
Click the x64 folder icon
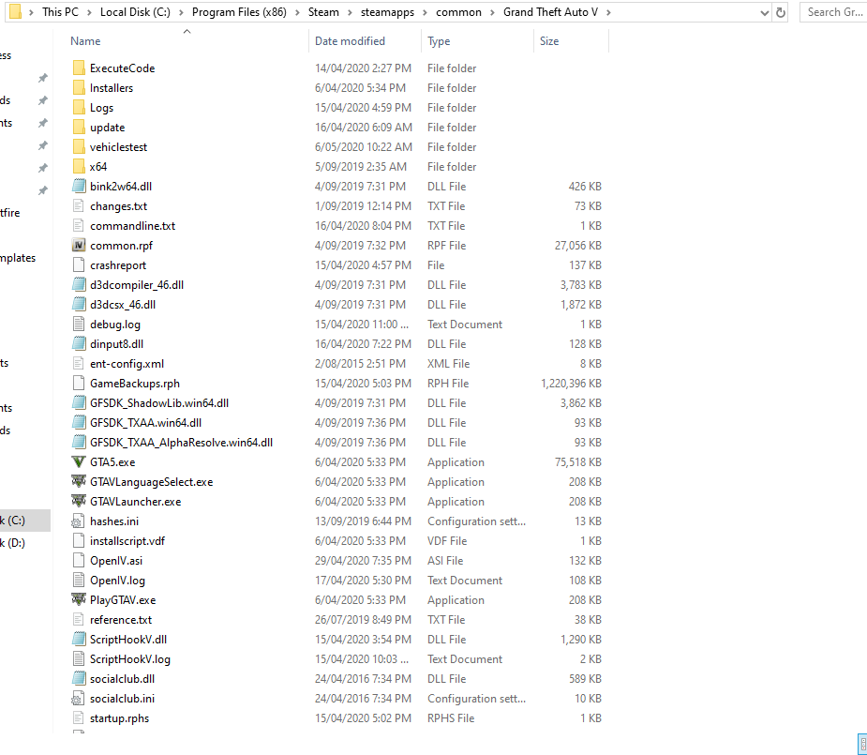(x=79, y=167)
